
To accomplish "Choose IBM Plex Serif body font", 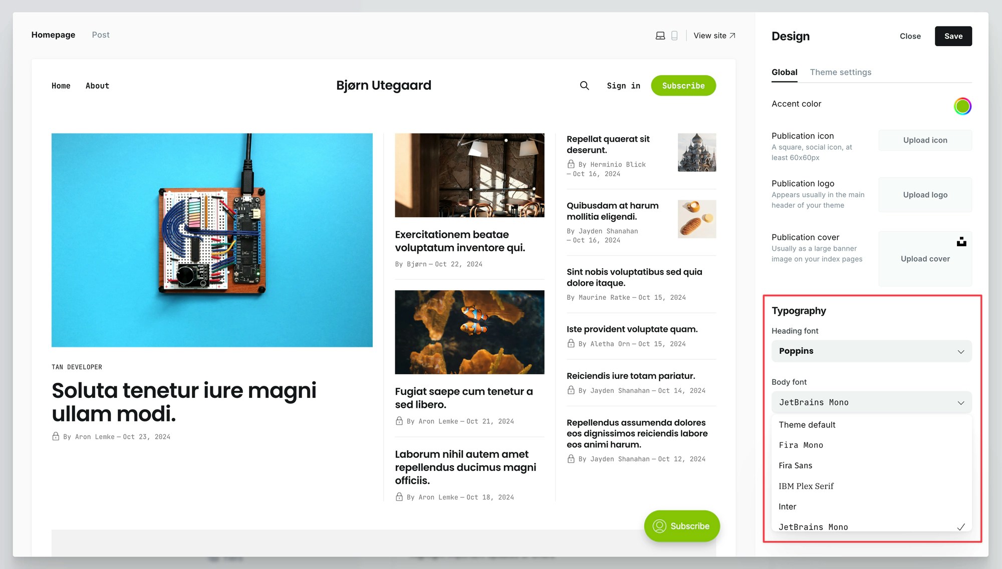I will [x=806, y=486].
